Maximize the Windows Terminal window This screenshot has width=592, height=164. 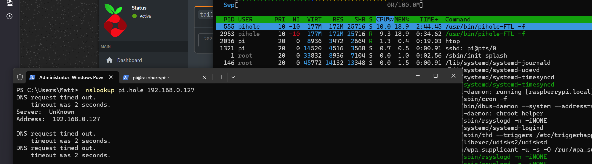(435, 76)
